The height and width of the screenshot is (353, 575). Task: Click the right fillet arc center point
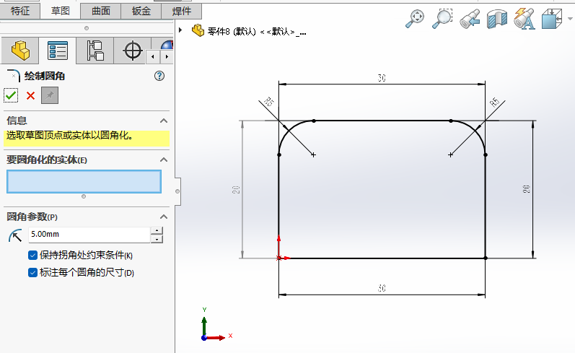click(451, 155)
